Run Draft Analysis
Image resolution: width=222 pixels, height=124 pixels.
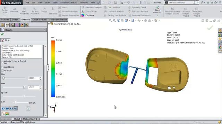(112, 8)
